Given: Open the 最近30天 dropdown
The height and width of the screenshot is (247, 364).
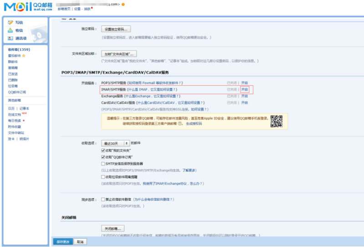Looking at the screenshot, I should coord(115,143).
